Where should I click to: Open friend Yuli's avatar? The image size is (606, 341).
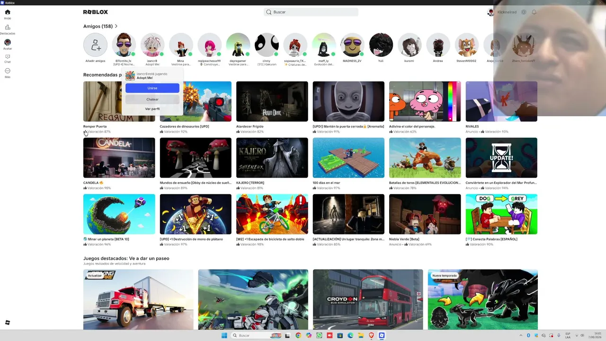point(381,45)
